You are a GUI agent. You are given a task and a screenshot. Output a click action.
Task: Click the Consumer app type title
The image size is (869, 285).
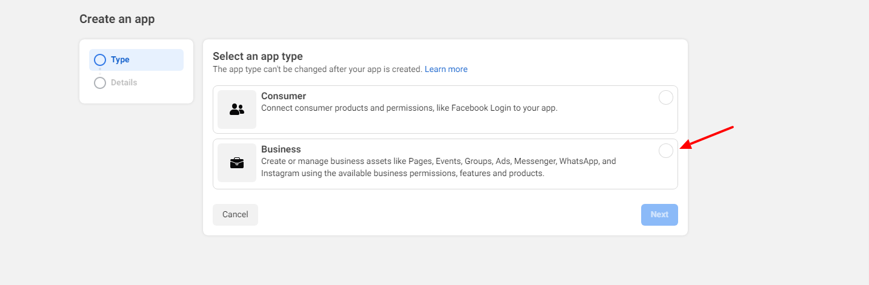[284, 96]
